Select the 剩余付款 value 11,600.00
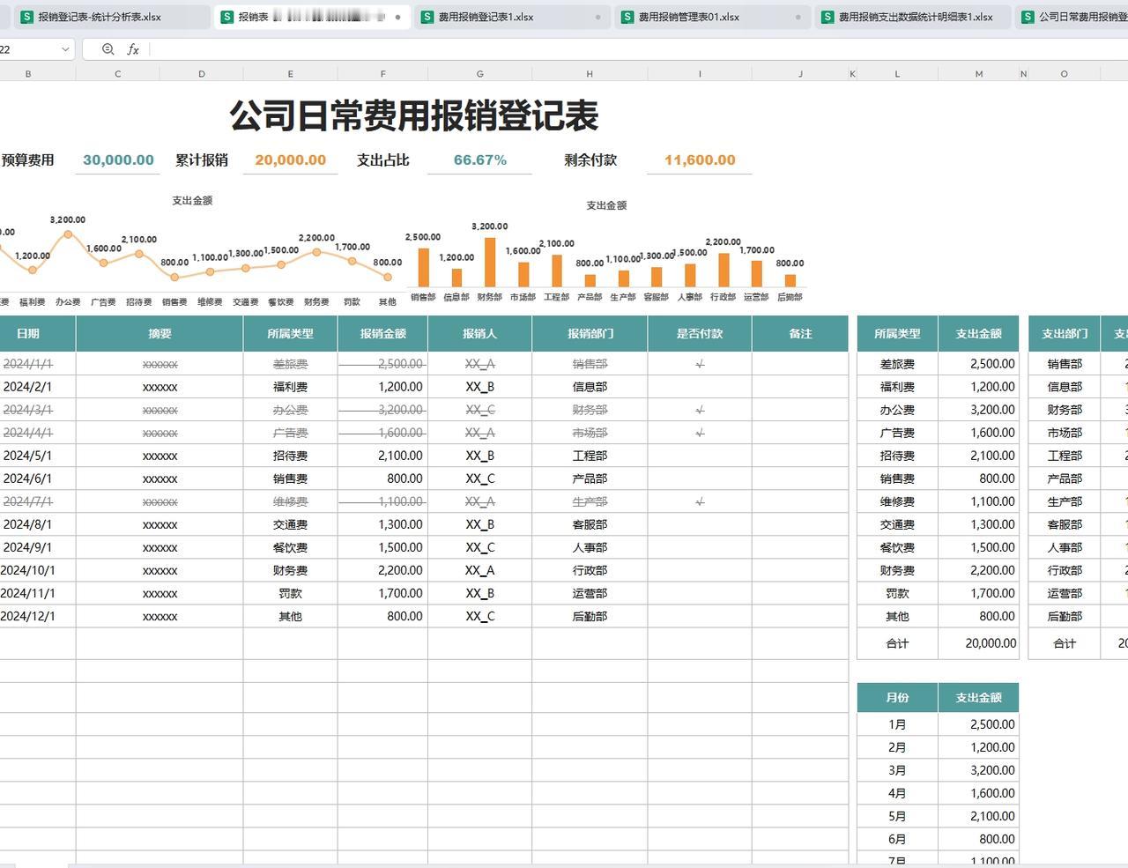This screenshot has height=868, width=1128. [700, 160]
